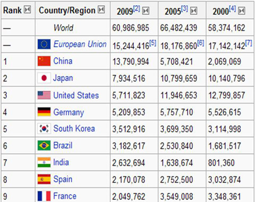Follow reference [2] beside 2009 header

(x=137, y=9)
